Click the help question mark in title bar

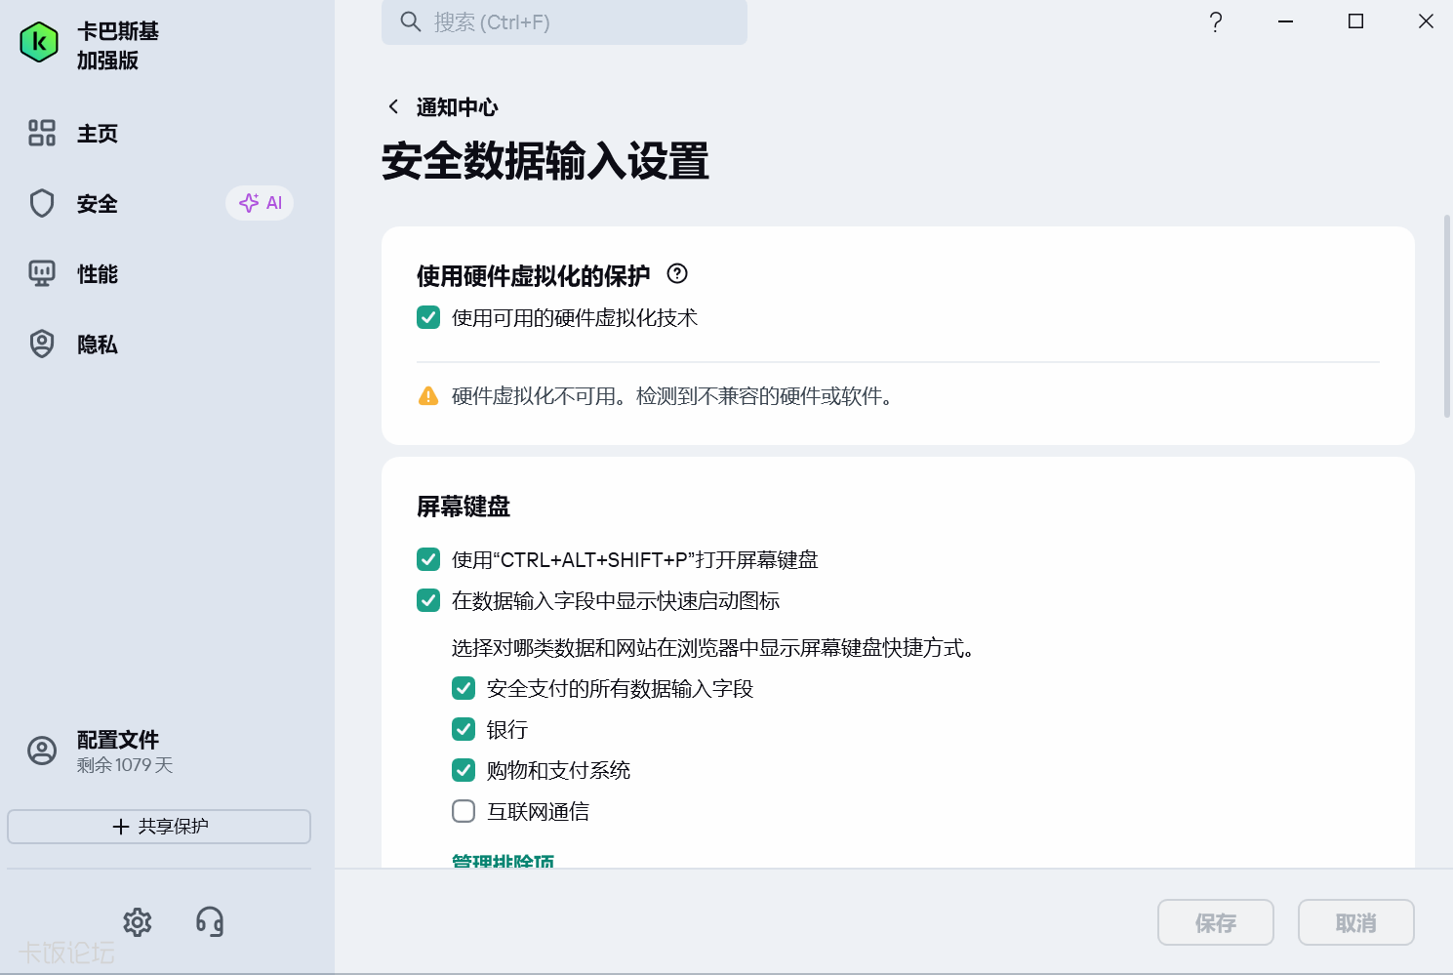(x=1216, y=21)
